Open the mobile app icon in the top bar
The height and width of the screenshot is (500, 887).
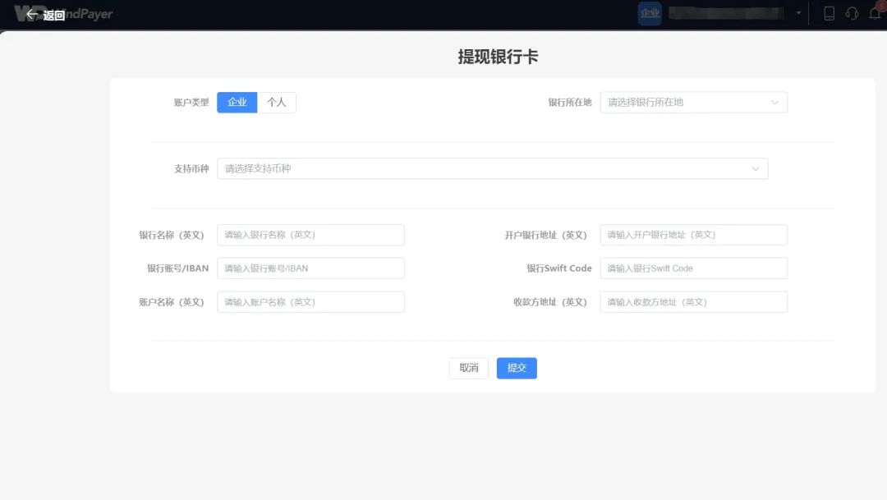[x=829, y=13]
